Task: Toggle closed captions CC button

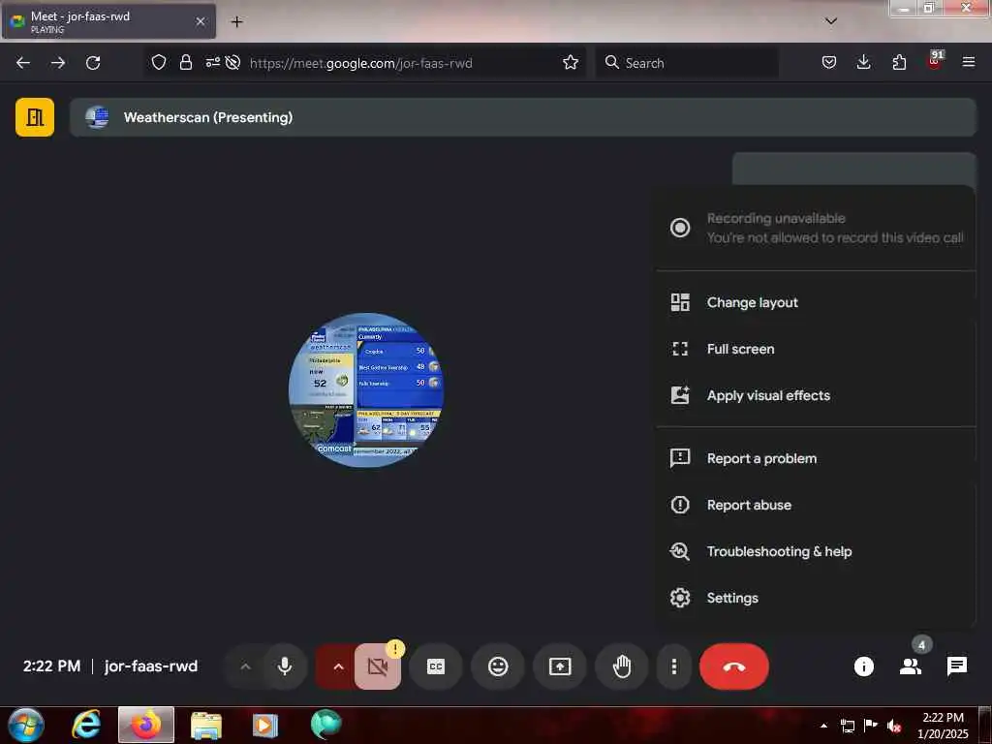Action: [x=435, y=666]
